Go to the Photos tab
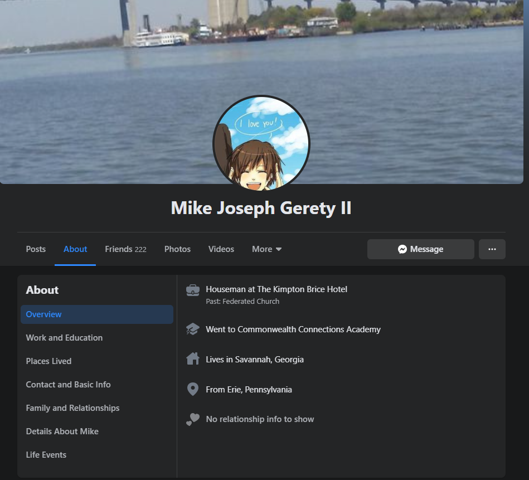The width and height of the screenshot is (529, 480). pos(177,249)
